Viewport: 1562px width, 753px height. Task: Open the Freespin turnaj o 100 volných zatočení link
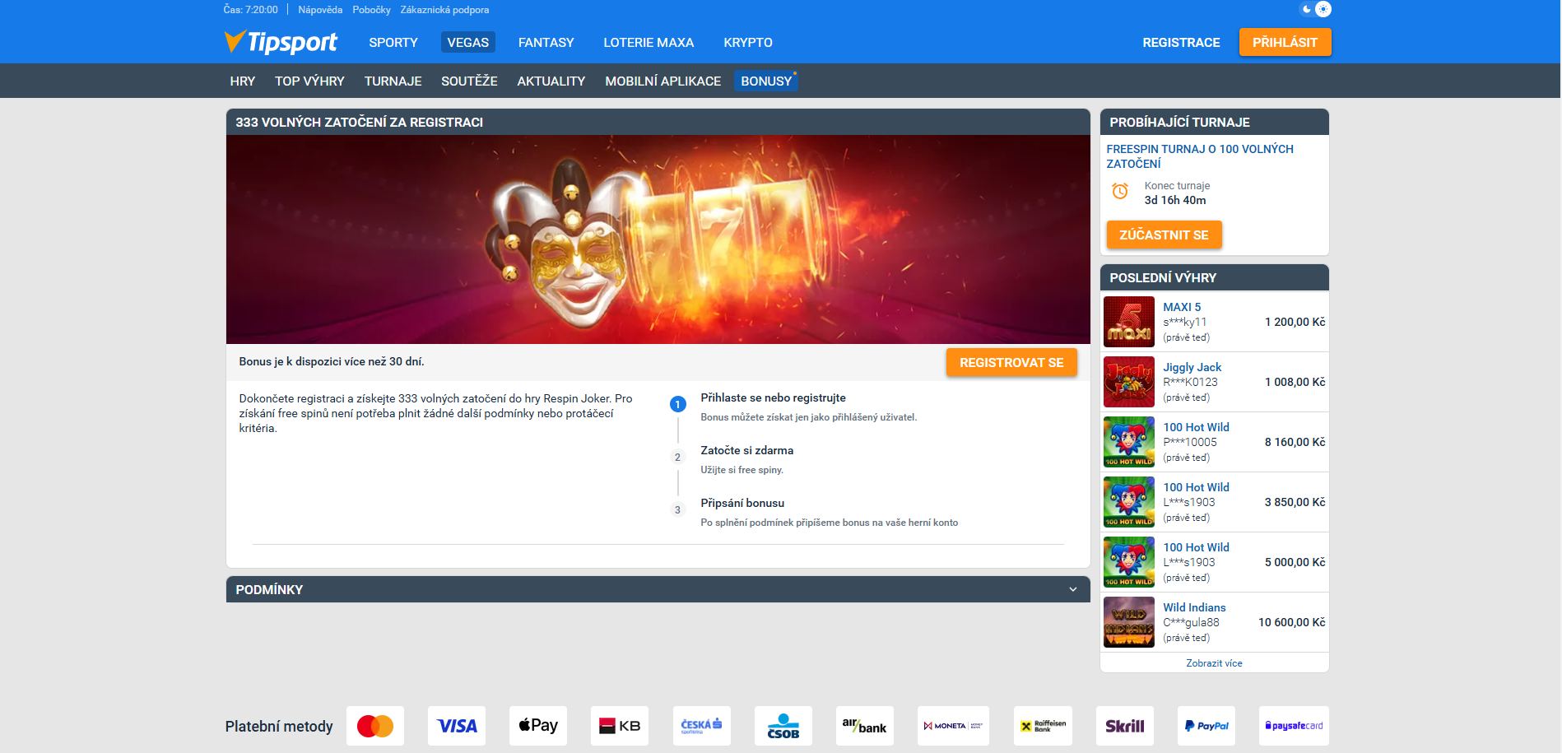[x=1200, y=156]
